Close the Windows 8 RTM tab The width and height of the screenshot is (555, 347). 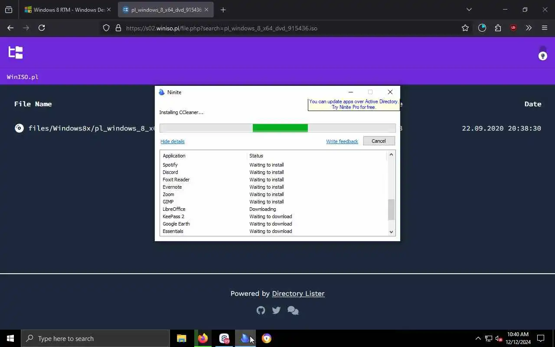pos(109,10)
